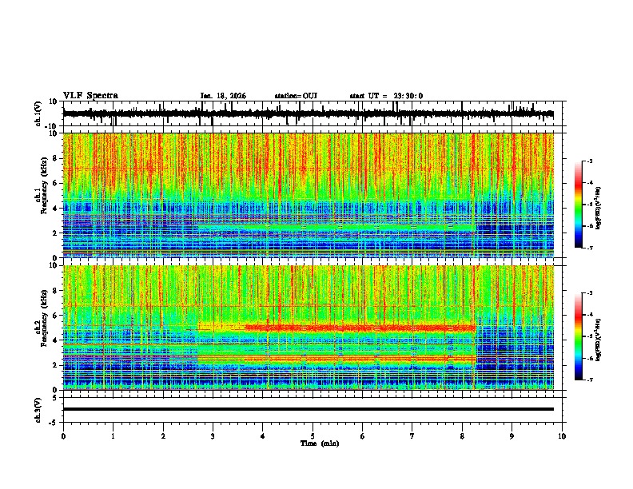The height and width of the screenshot is (489, 633).
Task: Click the "-7" tick on ch.2 colorbar
Action: point(590,380)
